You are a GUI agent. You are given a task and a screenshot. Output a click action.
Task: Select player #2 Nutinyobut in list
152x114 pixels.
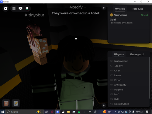coord(129,61)
